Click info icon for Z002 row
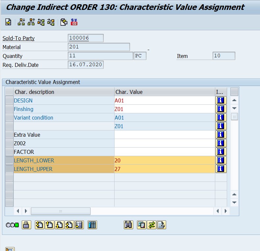 (221, 143)
